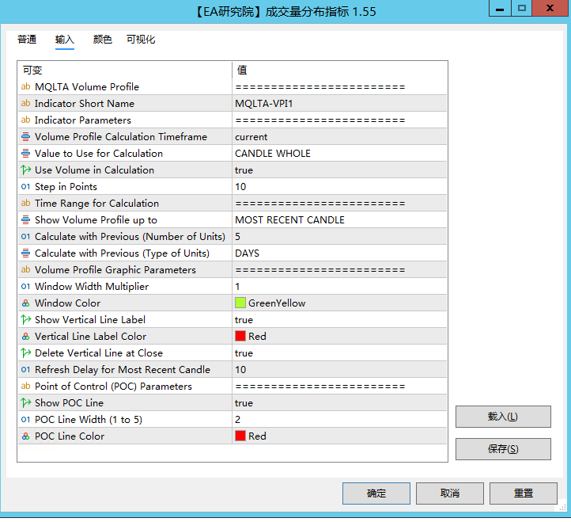Switch to the 可视化 tab
Image resolution: width=571 pixels, height=522 pixels.
(x=141, y=40)
